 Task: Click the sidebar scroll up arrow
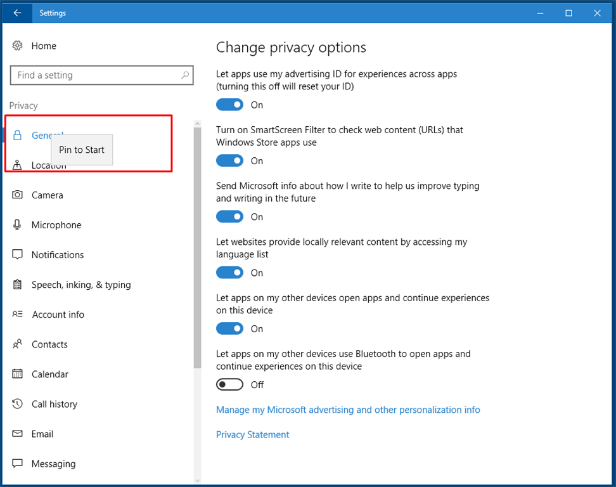point(197,124)
